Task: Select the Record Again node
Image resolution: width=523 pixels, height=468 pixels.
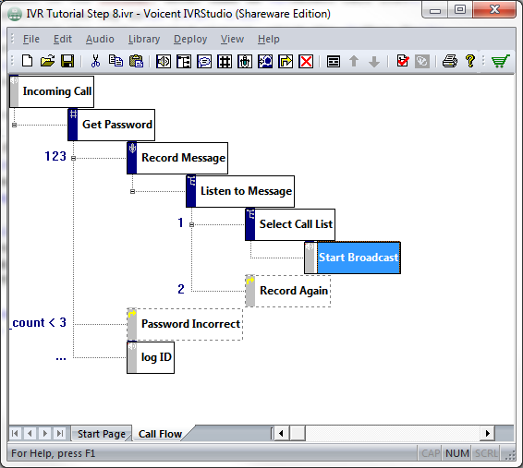Action: [288, 291]
